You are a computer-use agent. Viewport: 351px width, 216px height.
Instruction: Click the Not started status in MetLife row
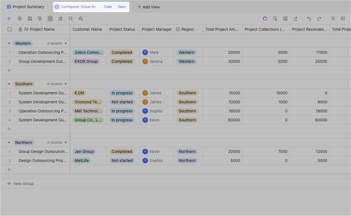pos(122,161)
